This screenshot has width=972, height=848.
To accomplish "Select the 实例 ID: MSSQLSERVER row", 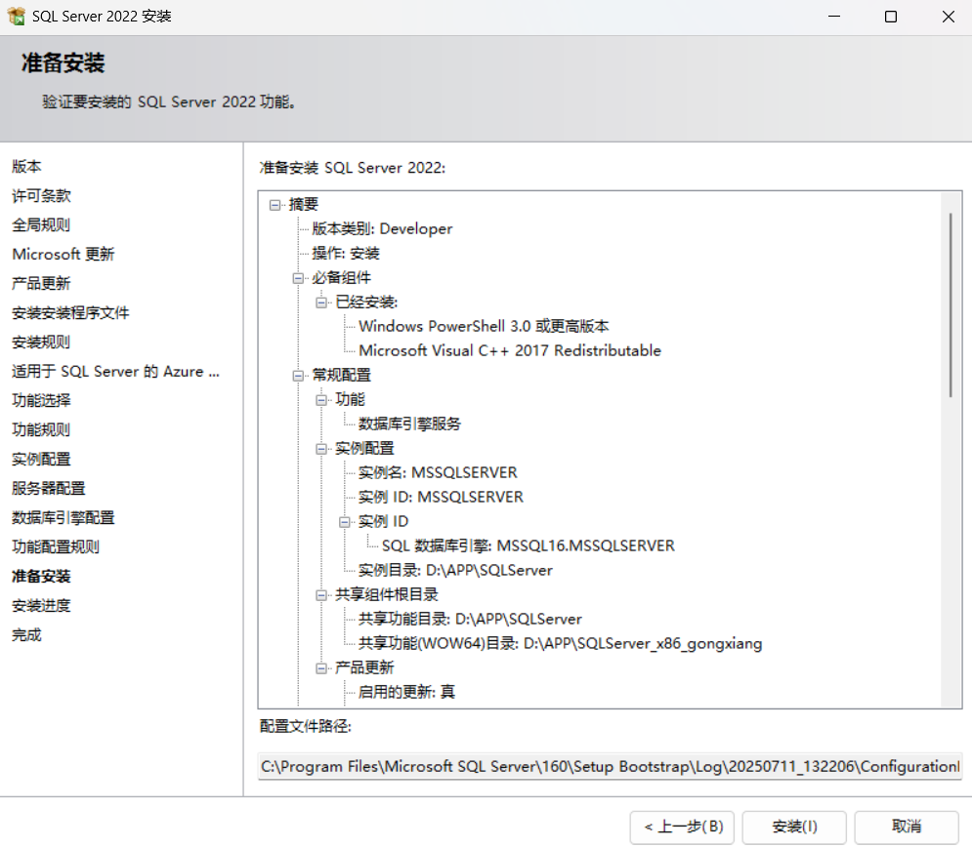I will 441,497.
